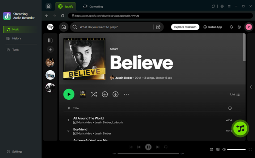Open the third library thumbnail in the sidebar
This screenshot has height=158, width=255.
coord(50,88)
